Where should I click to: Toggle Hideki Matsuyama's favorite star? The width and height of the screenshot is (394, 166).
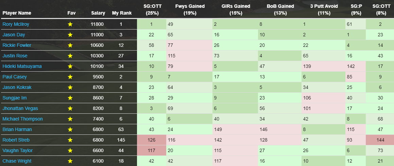[x=70, y=67]
